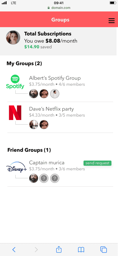Open Safari bookmarks book icon
118x256 pixels.
(81, 249)
